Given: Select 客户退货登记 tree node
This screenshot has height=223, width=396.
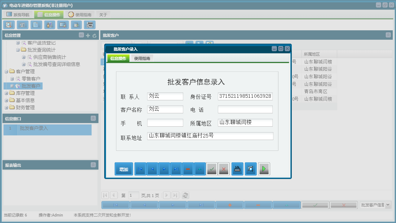Looking at the screenshot, I should 41,43.
